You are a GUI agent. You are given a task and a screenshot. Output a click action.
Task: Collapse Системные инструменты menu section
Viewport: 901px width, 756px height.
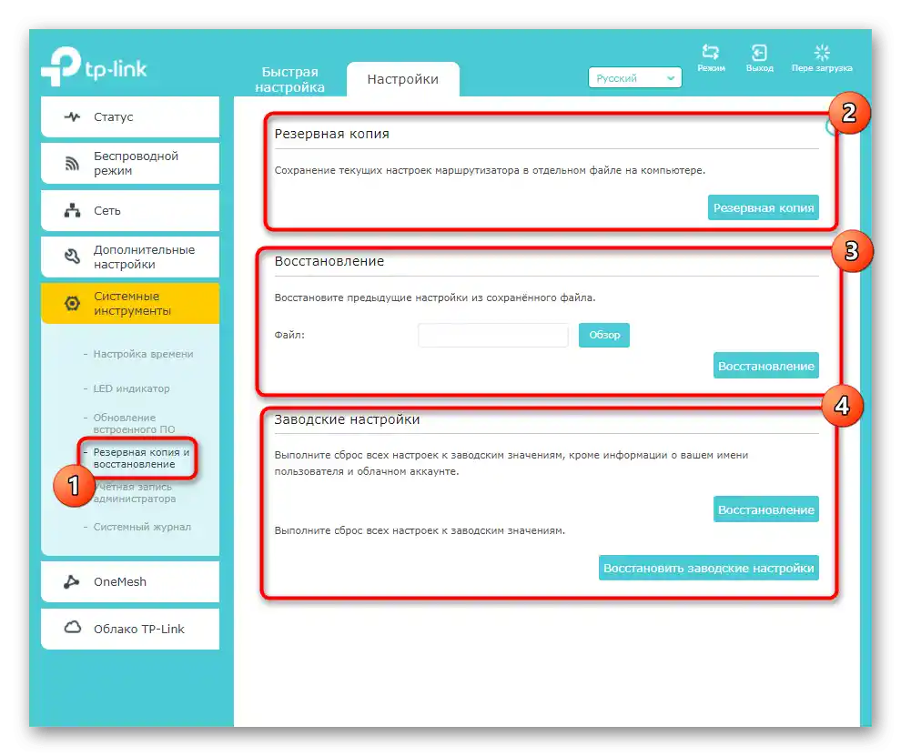pos(130,303)
